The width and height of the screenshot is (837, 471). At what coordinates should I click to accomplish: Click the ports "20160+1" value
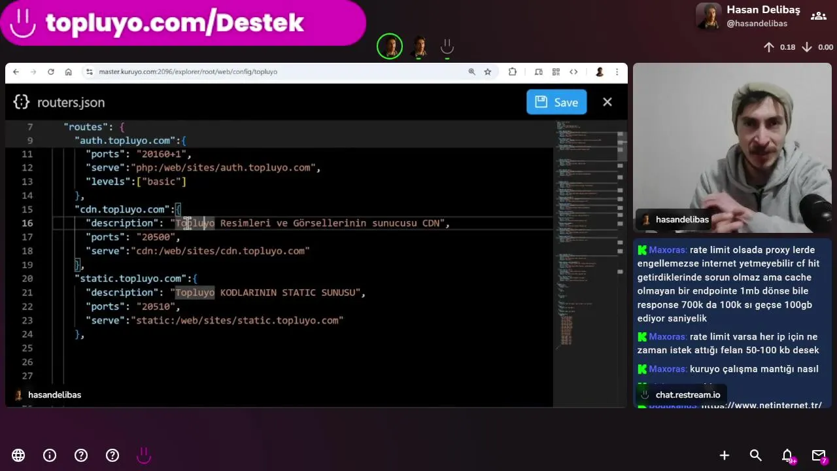coord(162,154)
